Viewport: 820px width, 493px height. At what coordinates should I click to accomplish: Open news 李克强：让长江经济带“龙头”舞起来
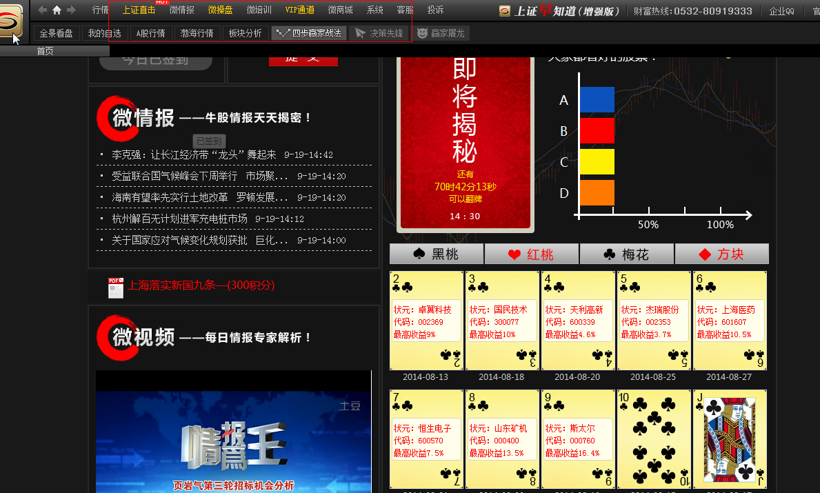(x=194, y=154)
